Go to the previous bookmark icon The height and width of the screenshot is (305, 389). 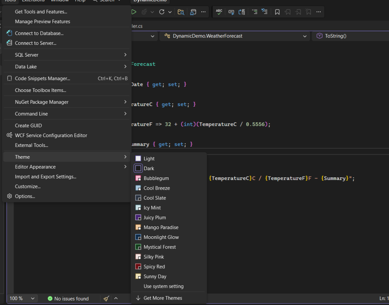[288, 12]
